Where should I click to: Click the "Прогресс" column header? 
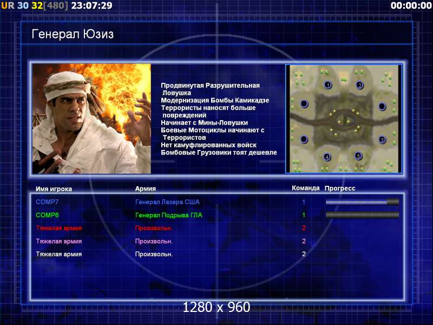point(340,188)
